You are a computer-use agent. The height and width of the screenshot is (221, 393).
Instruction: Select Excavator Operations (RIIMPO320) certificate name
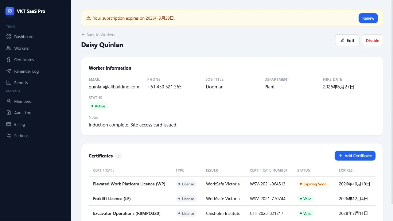pos(127,213)
